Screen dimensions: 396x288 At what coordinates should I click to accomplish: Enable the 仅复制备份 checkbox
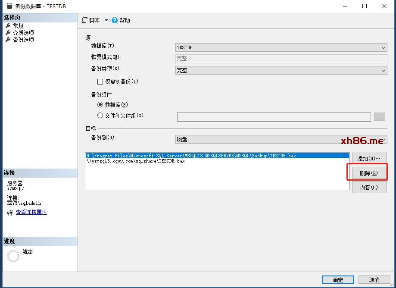[100, 81]
